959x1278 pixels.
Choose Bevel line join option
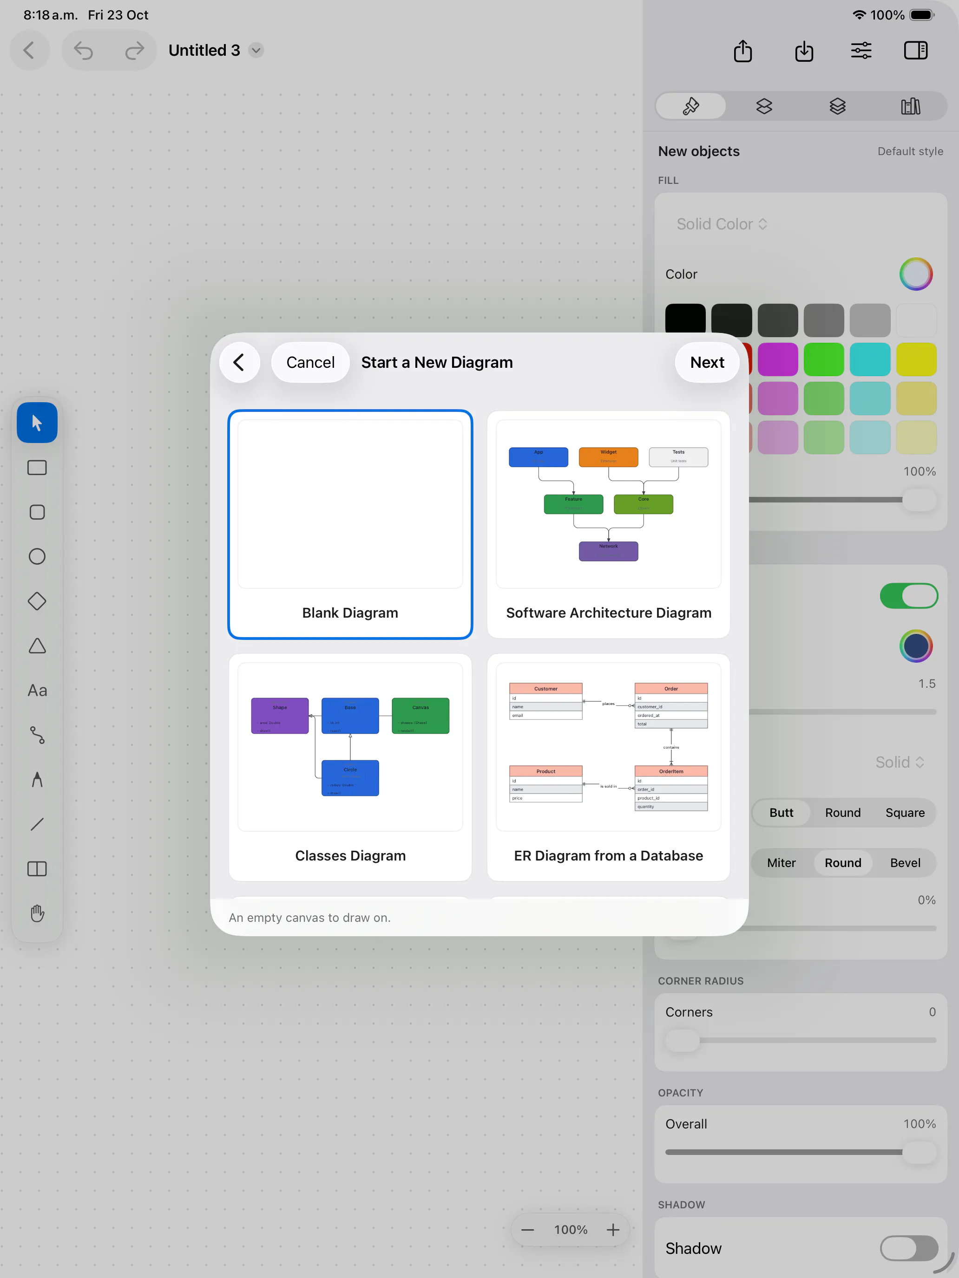905,862
